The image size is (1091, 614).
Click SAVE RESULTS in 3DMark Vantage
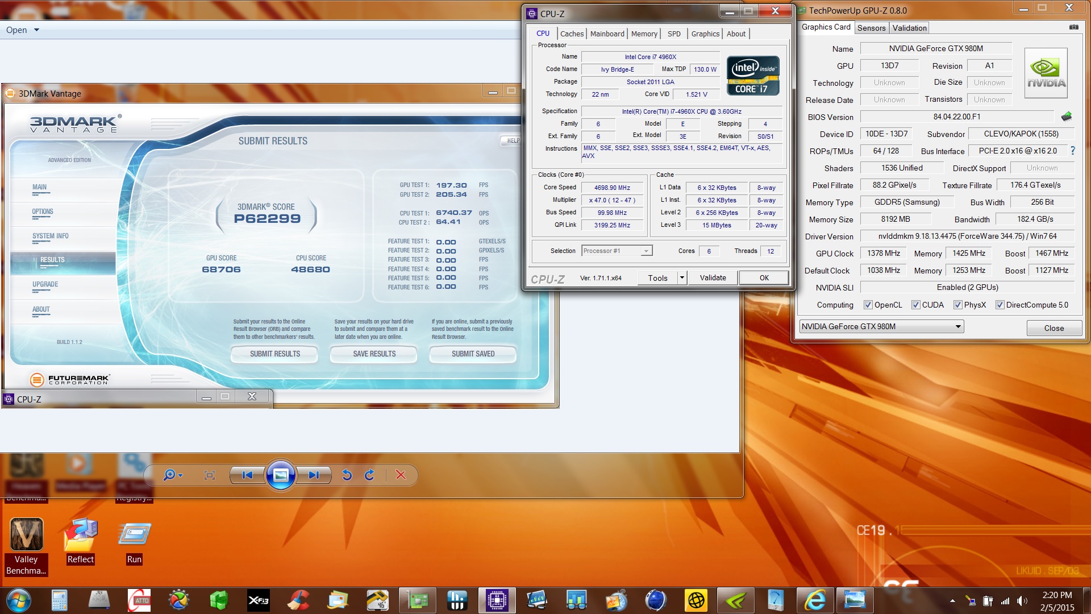[374, 354]
